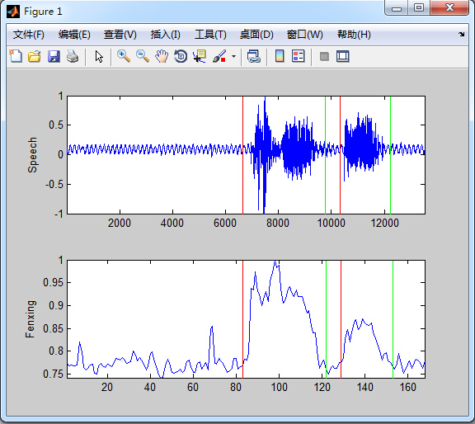Select the Rotate 3D tool
Image resolution: width=475 pixels, height=424 pixels.
[x=181, y=56]
